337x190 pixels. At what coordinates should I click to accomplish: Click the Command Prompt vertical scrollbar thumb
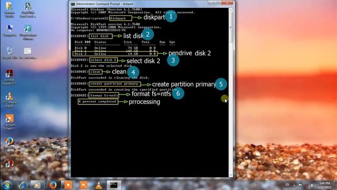pyautogui.click(x=231, y=28)
